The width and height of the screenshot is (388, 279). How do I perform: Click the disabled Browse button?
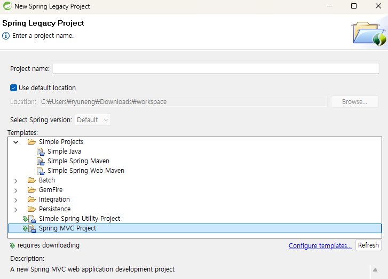pos(354,102)
